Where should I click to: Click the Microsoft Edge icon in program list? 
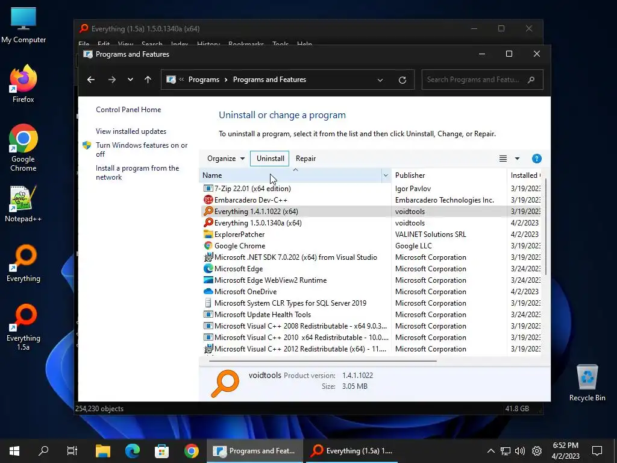tap(208, 268)
